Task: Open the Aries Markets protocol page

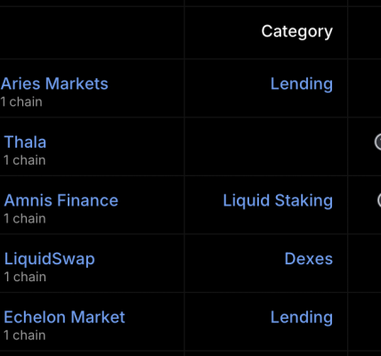Action: point(54,84)
